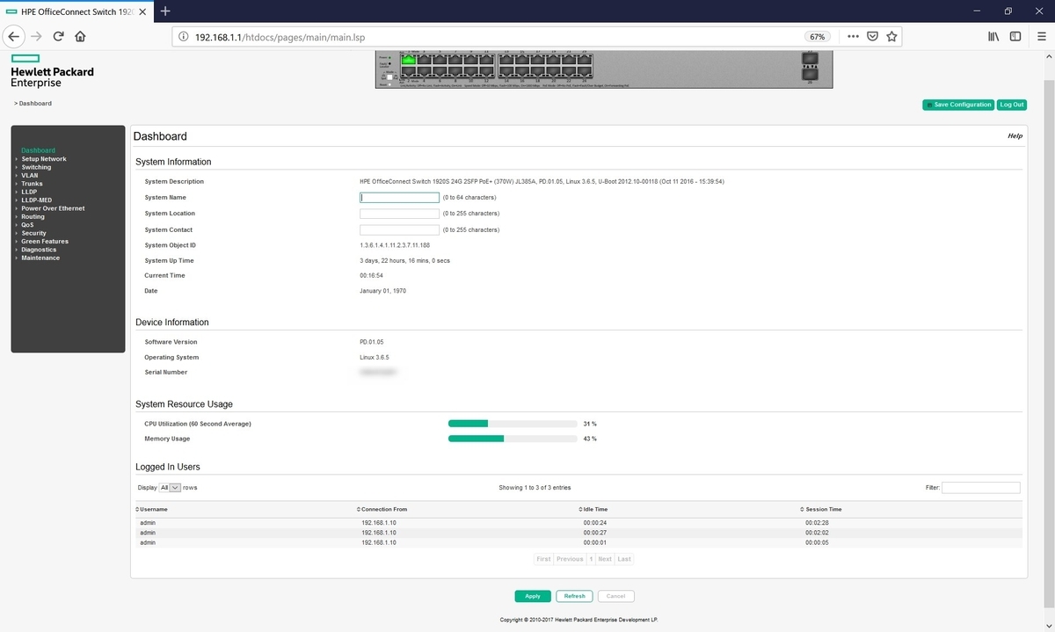Open the Help link

coord(1015,136)
